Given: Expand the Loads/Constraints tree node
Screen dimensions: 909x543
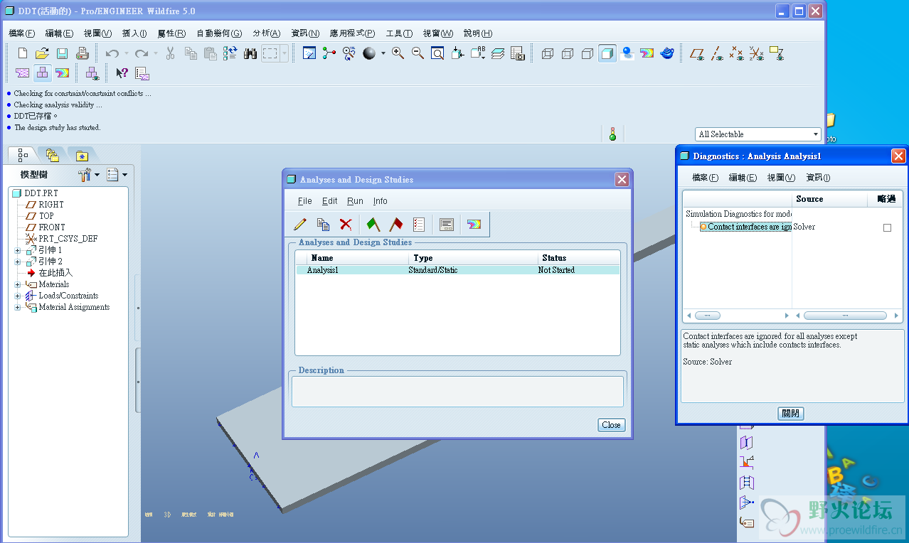Looking at the screenshot, I should point(18,296).
